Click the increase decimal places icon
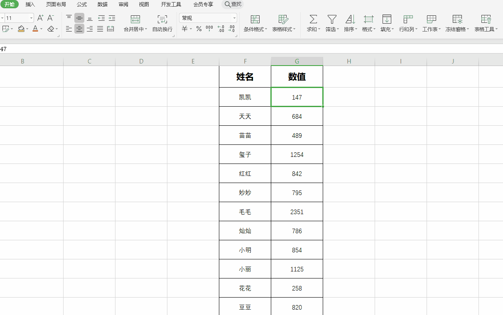 tap(221, 29)
